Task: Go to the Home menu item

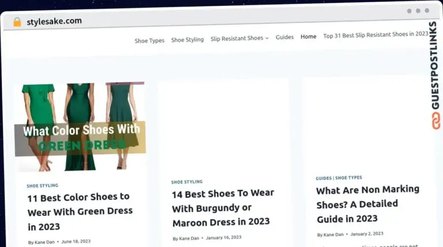Action: coord(308,36)
